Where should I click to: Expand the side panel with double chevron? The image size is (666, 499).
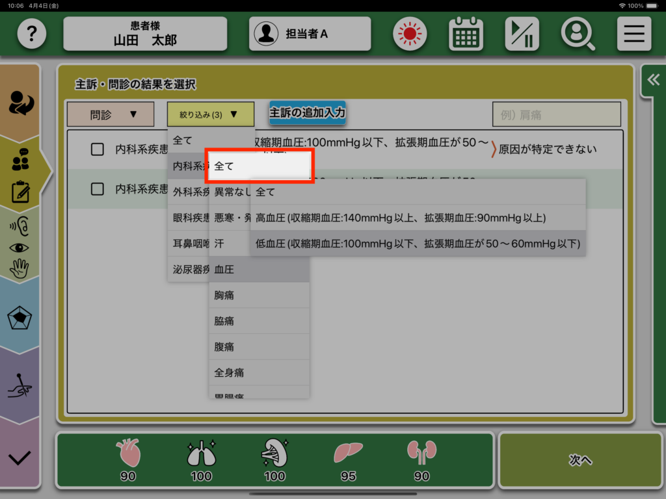[653, 79]
